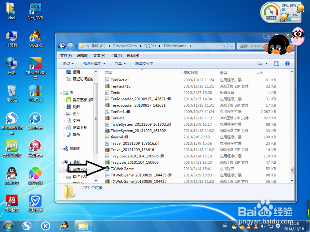Open Kugou music from taskbar
This screenshot has height=232, width=310.
[x=46, y=226]
